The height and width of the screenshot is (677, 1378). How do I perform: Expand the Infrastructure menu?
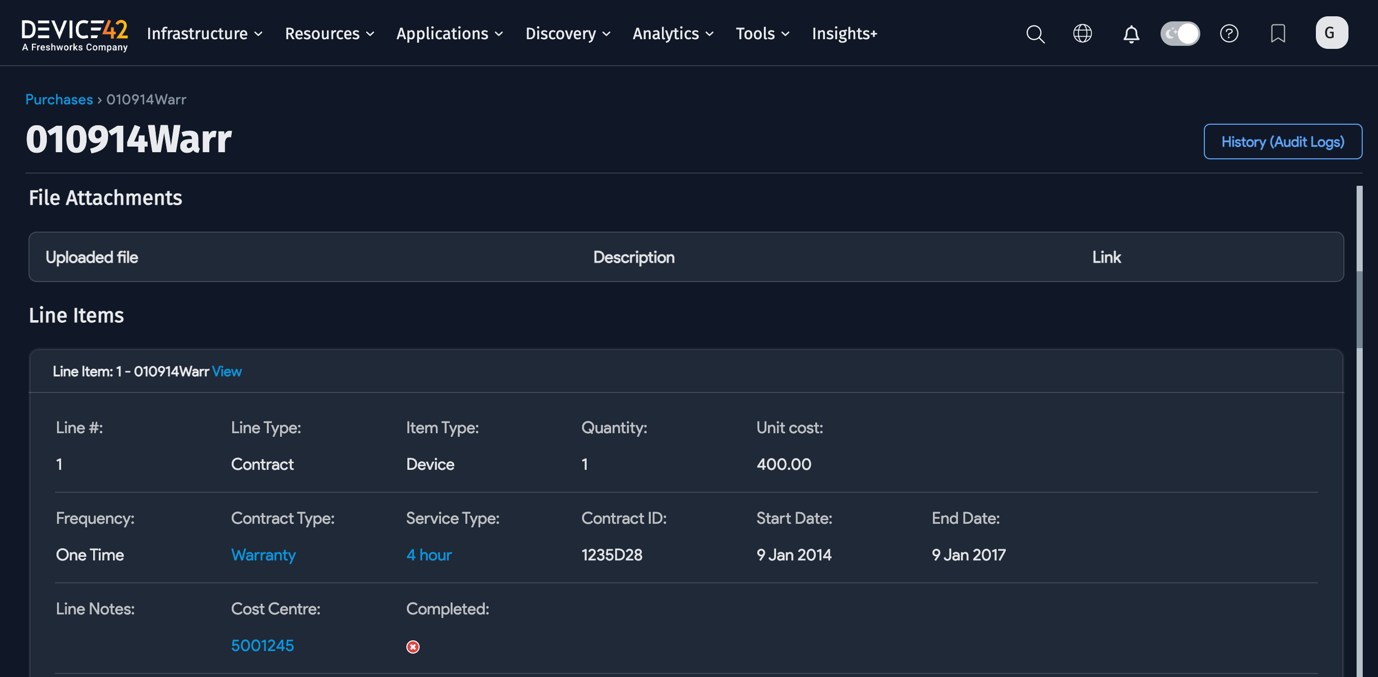204,34
